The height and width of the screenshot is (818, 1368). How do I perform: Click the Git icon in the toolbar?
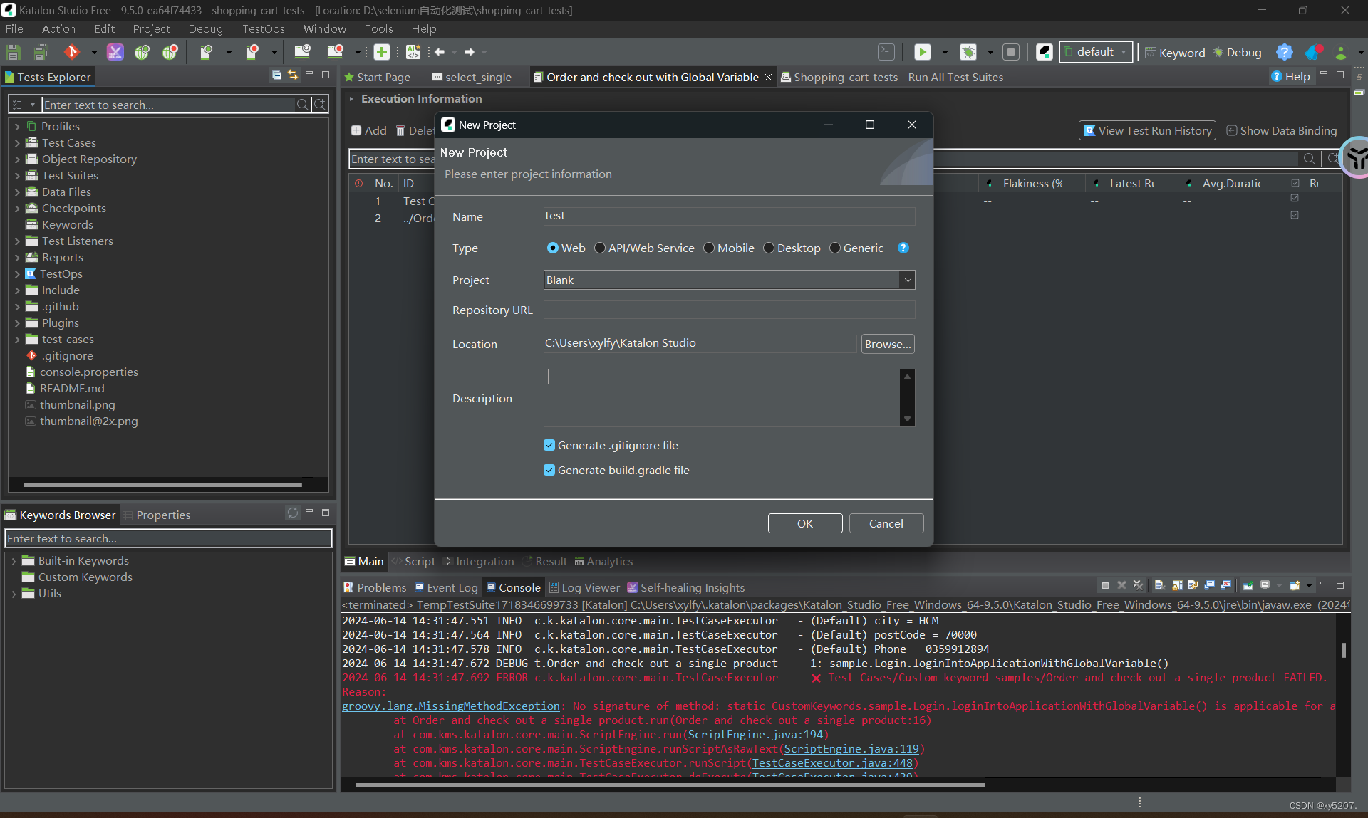click(71, 52)
